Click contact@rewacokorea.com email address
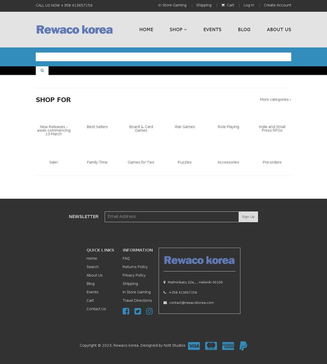 191,303
